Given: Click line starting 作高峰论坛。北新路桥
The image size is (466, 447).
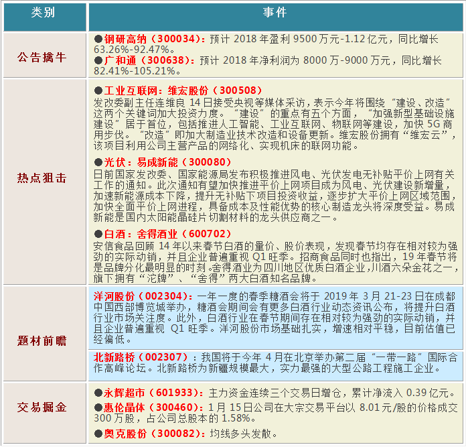Looking at the screenshot, I should [x=267, y=368].
